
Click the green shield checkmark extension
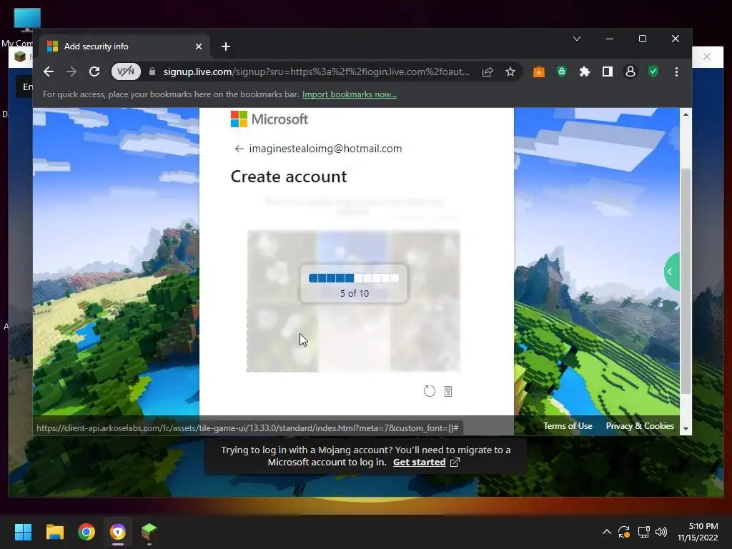tap(653, 71)
